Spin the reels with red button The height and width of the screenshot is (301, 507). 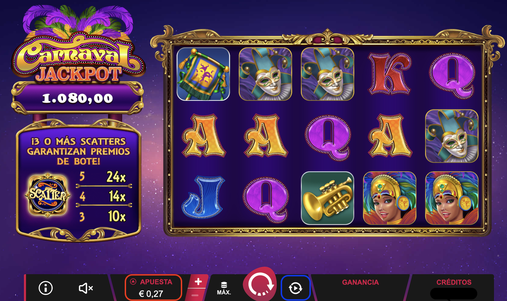(x=260, y=284)
